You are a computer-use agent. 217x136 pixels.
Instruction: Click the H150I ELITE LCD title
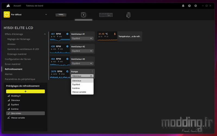click(18, 28)
